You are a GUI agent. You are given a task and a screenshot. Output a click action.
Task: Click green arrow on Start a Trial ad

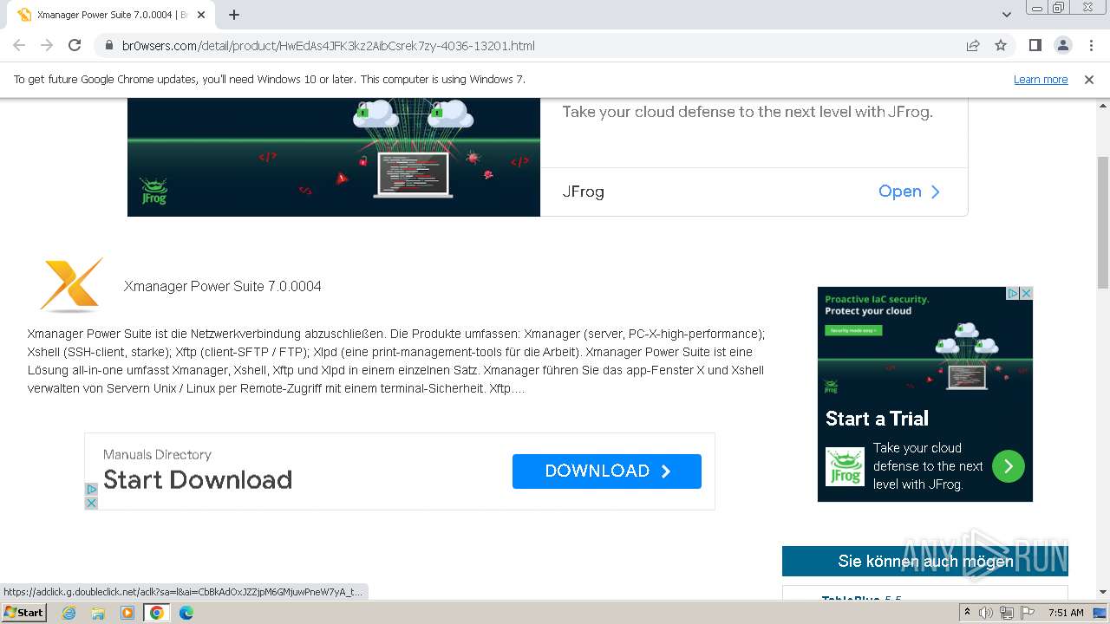(1009, 466)
